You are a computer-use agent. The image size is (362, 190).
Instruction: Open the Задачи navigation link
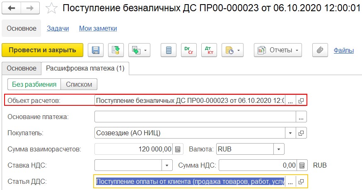click(58, 28)
